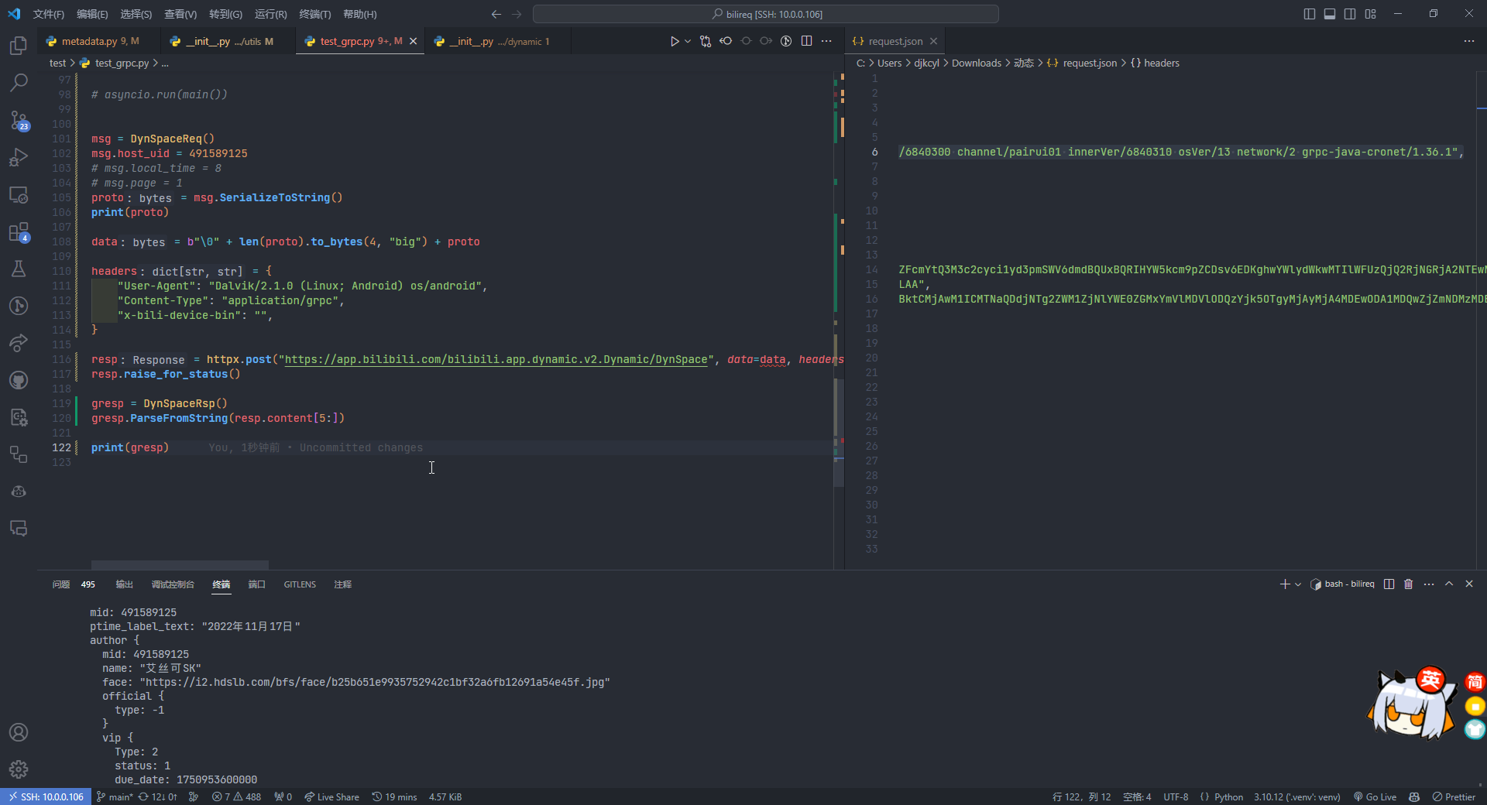This screenshot has height=805, width=1487.
Task: Open the bilibili DynSpace URL in code
Action: coord(498,359)
